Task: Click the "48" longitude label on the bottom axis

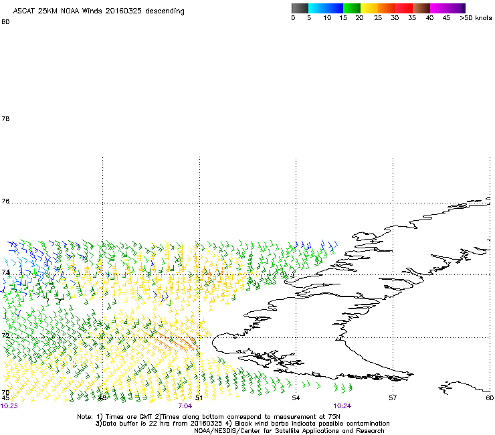Action: pyautogui.click(x=102, y=398)
